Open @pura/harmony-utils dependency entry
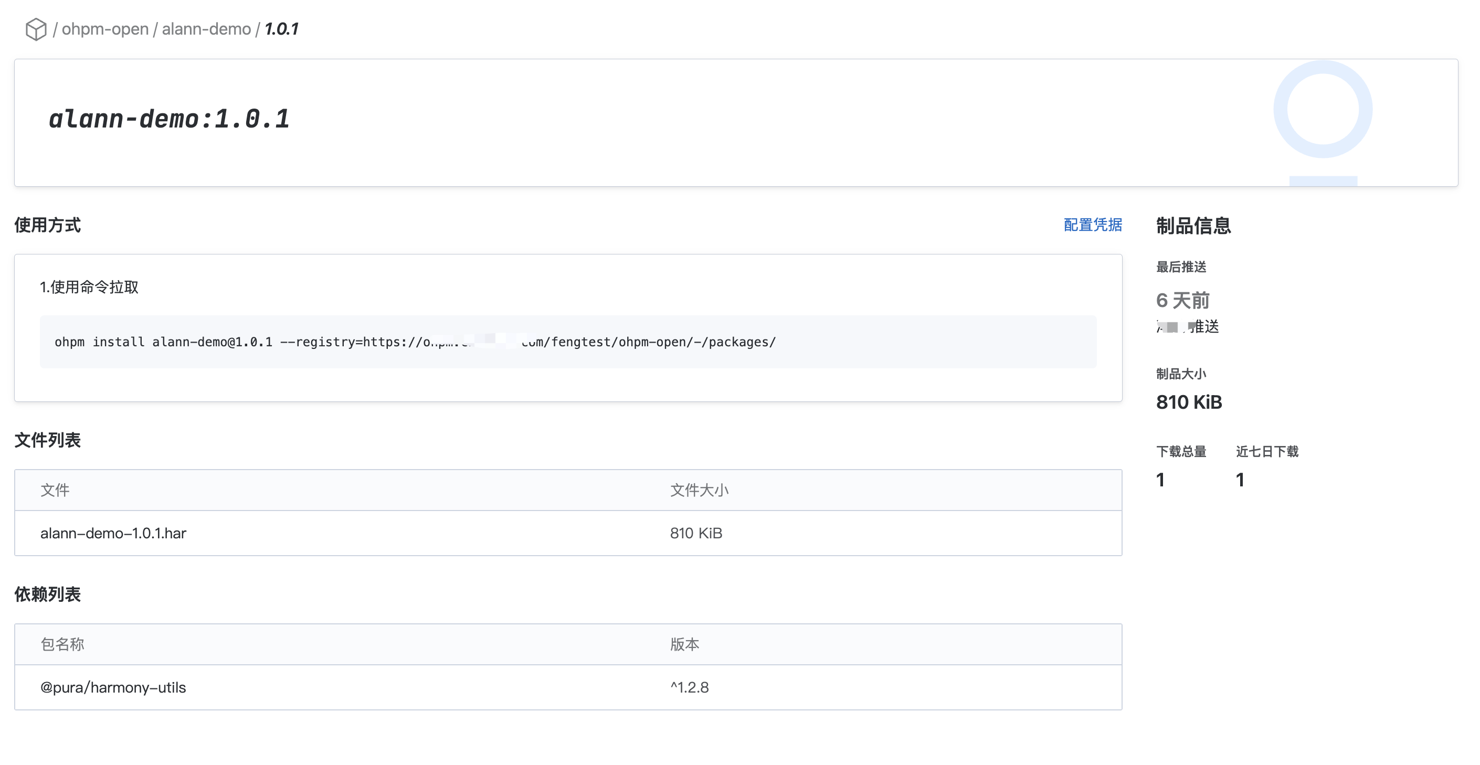 click(113, 687)
